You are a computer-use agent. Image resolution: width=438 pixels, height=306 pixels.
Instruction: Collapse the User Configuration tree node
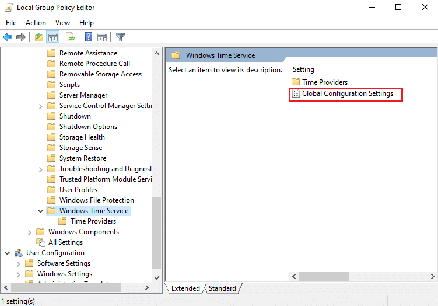pyautogui.click(x=7, y=253)
